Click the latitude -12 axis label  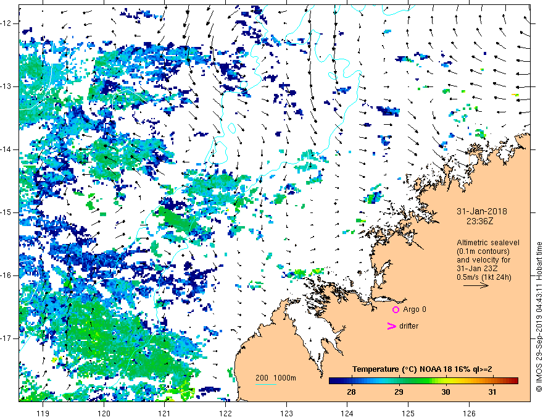click(7, 23)
